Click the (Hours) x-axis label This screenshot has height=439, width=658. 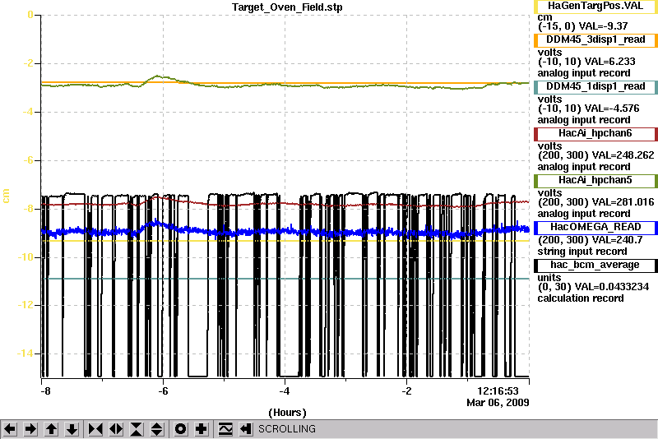coord(287,413)
